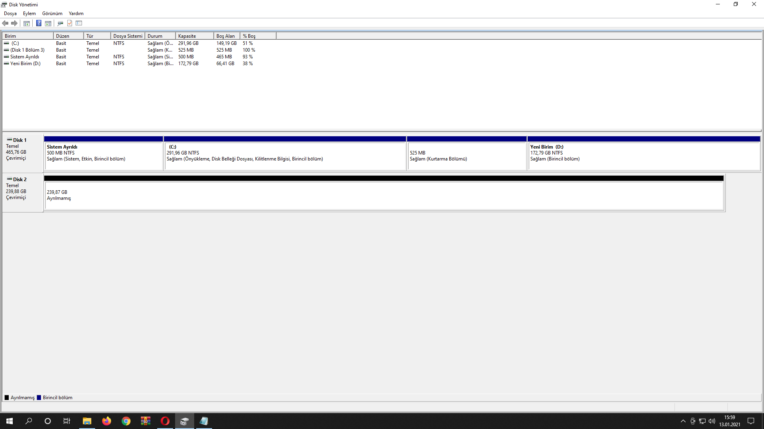764x429 pixels.
Task: Open Help via blue question mark icon
Action: (39, 23)
